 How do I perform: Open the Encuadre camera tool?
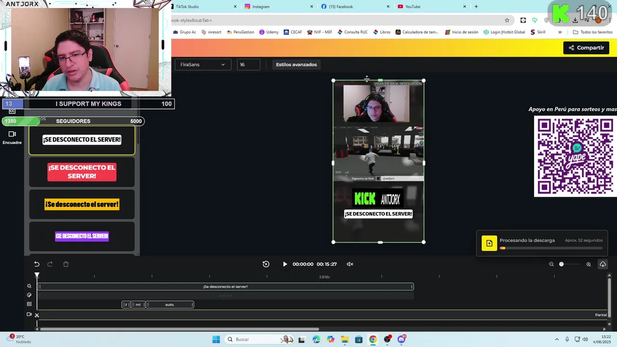[x=12, y=137]
